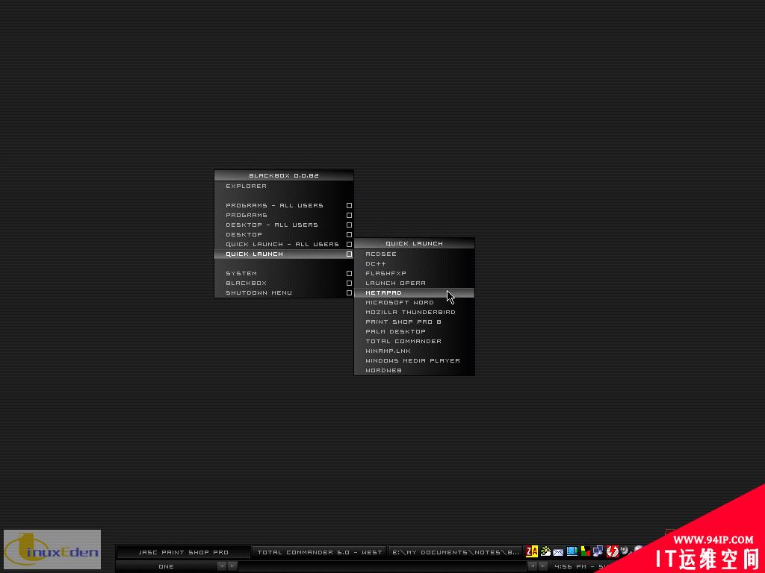Click the envelope mail tray icon

tap(558, 552)
